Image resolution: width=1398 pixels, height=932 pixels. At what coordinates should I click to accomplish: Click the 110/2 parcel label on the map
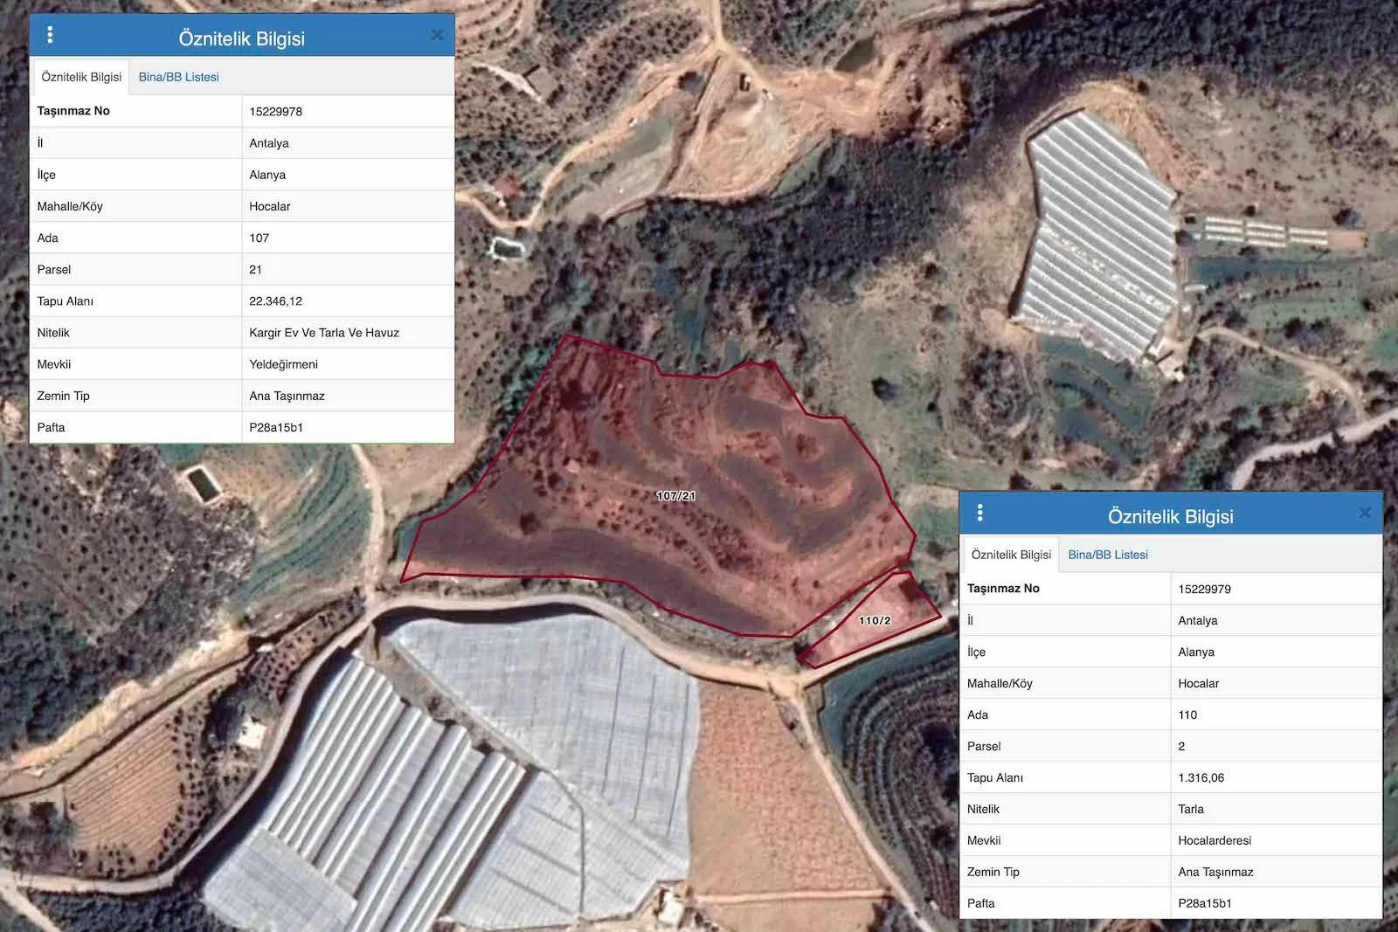click(x=875, y=621)
